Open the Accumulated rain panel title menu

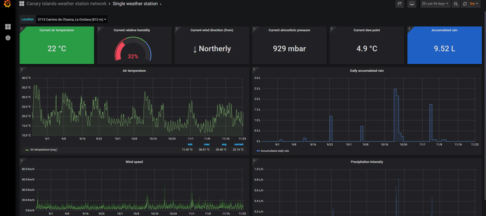(444, 30)
